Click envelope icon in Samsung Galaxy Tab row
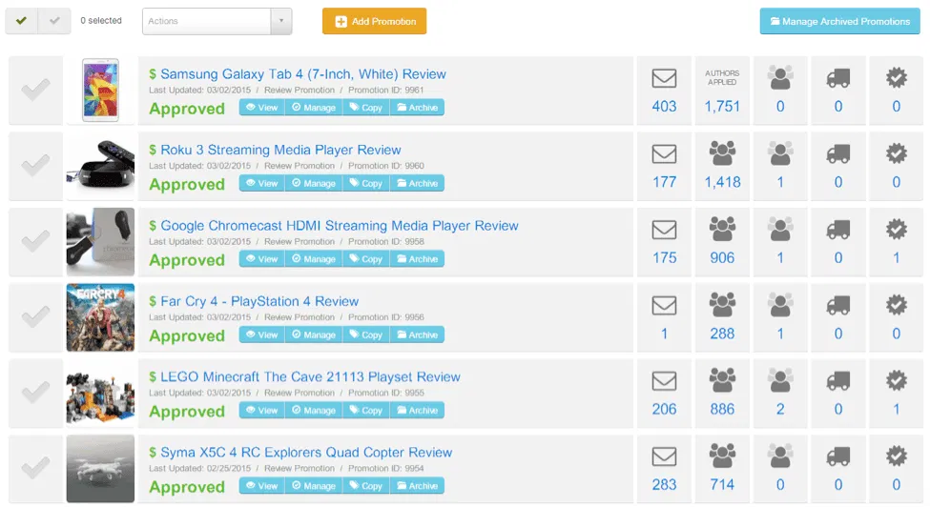This screenshot has height=507, width=930. pyautogui.click(x=664, y=78)
